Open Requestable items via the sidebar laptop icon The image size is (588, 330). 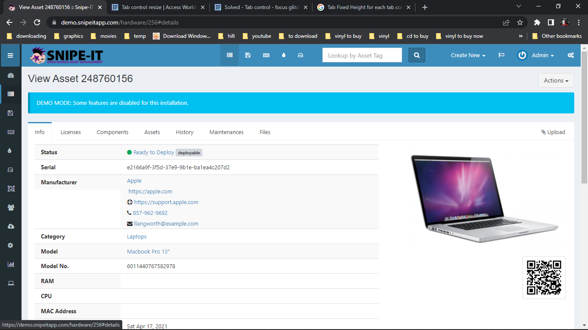point(11,283)
